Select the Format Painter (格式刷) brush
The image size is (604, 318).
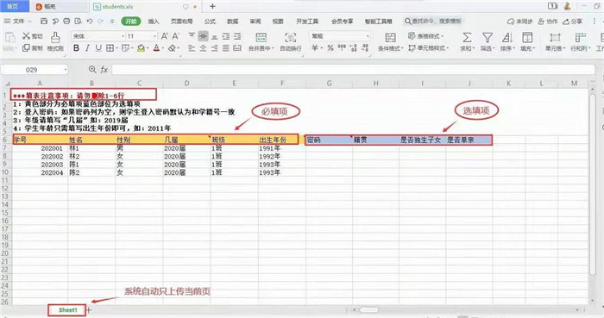(x=55, y=37)
